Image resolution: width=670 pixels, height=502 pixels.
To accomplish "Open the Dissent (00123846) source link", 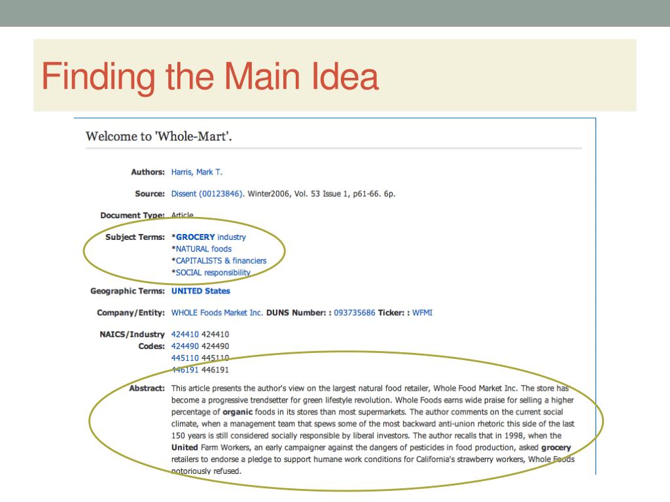I will (x=207, y=193).
